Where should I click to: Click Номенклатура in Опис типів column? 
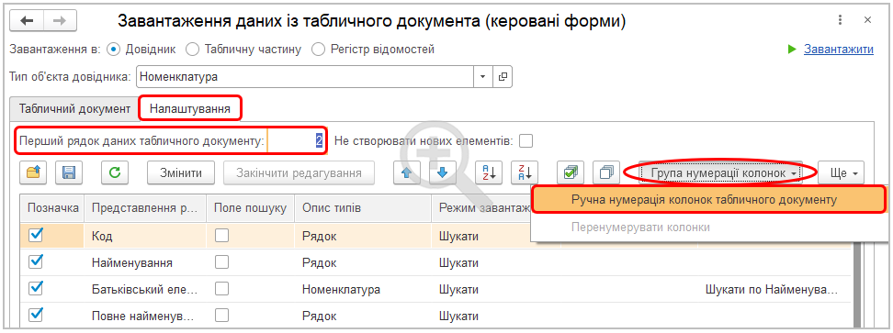coord(363,289)
